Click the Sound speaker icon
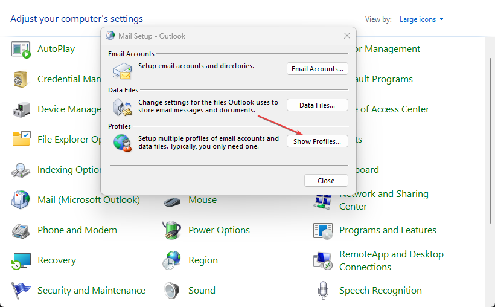Image resolution: width=495 pixels, height=307 pixels. pos(171,291)
